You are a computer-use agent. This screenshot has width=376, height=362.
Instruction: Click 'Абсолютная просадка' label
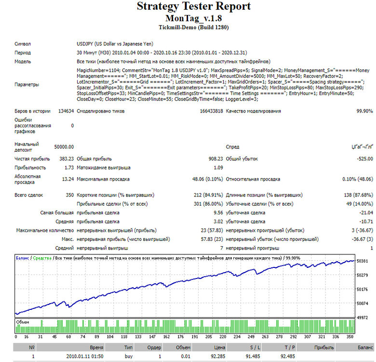(27, 180)
